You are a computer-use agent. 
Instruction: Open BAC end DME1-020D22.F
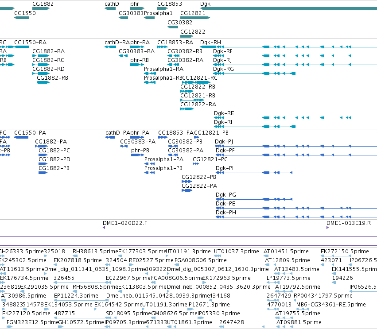click(x=104, y=228)
